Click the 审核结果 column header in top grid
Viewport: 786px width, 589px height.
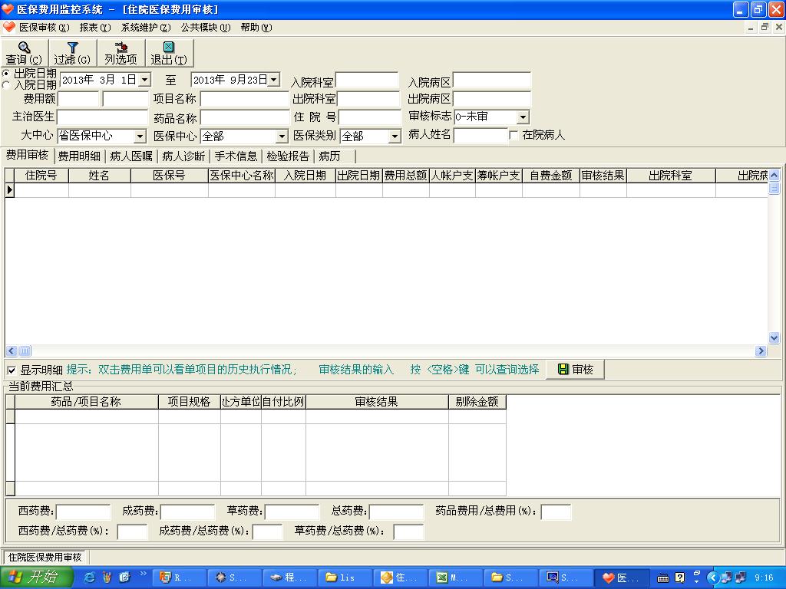(603, 176)
